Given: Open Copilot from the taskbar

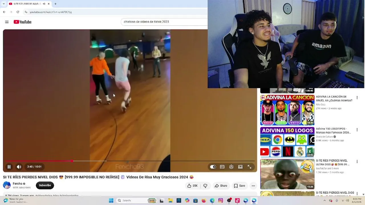Looking at the screenshot, I should tap(187, 200).
